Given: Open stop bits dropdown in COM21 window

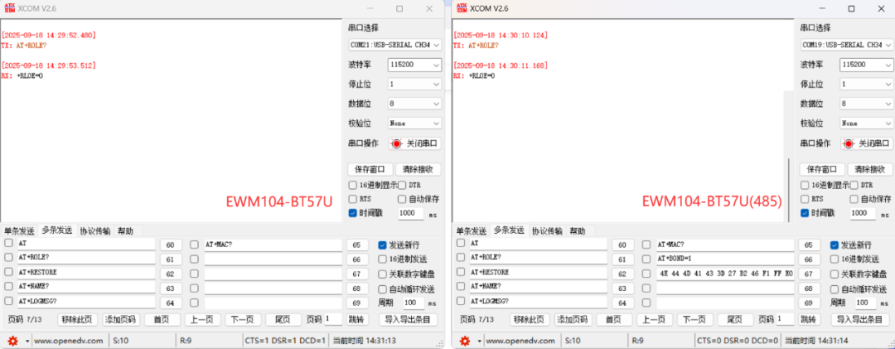Looking at the screenshot, I should (x=414, y=84).
